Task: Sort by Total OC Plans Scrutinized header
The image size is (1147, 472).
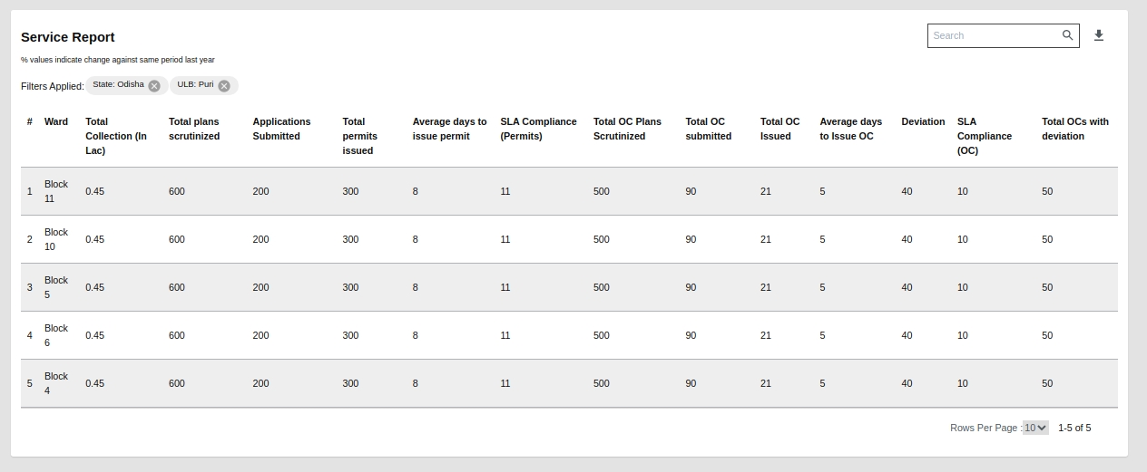Action: click(627, 129)
